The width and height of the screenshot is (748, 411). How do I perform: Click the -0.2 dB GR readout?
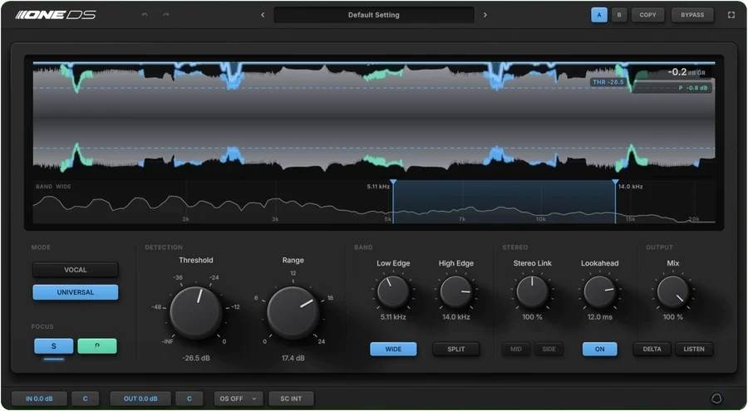(686, 72)
